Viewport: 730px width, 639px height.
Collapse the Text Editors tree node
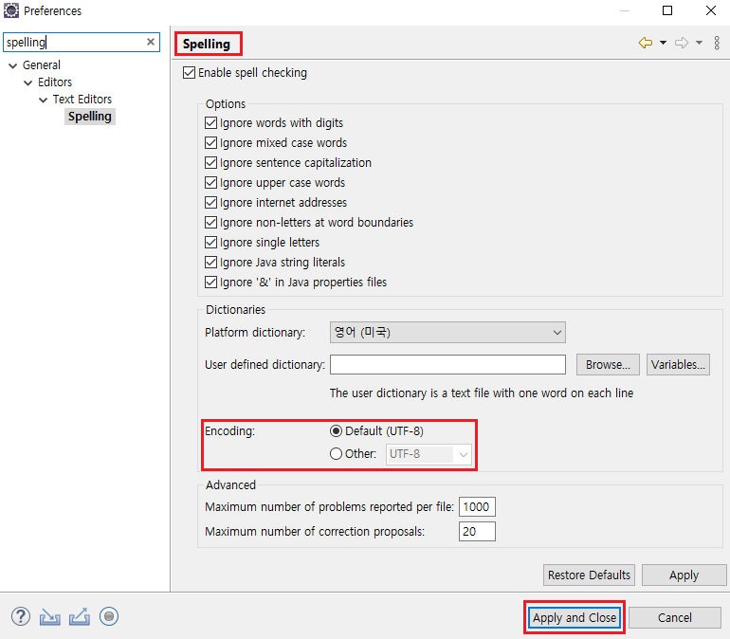(44, 100)
